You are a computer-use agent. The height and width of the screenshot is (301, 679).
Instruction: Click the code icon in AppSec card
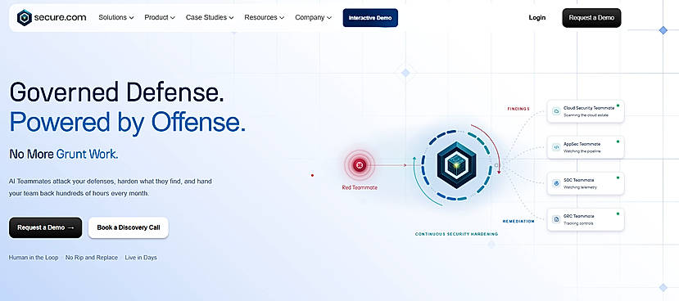pyautogui.click(x=556, y=147)
